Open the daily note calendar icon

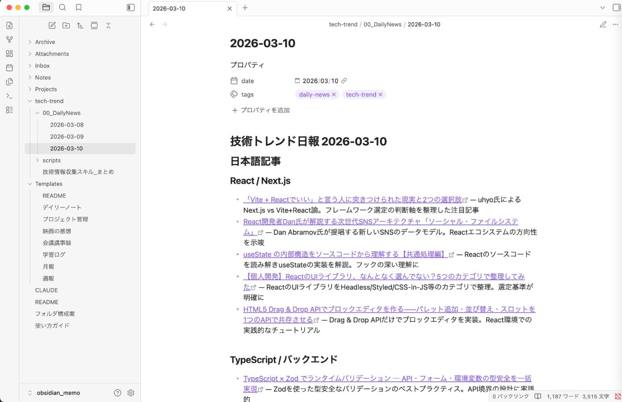[9, 67]
